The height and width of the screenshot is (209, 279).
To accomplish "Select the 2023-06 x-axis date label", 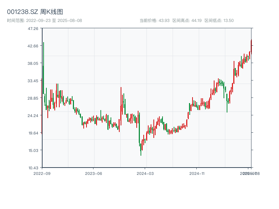I will pyautogui.click(x=93, y=173).
